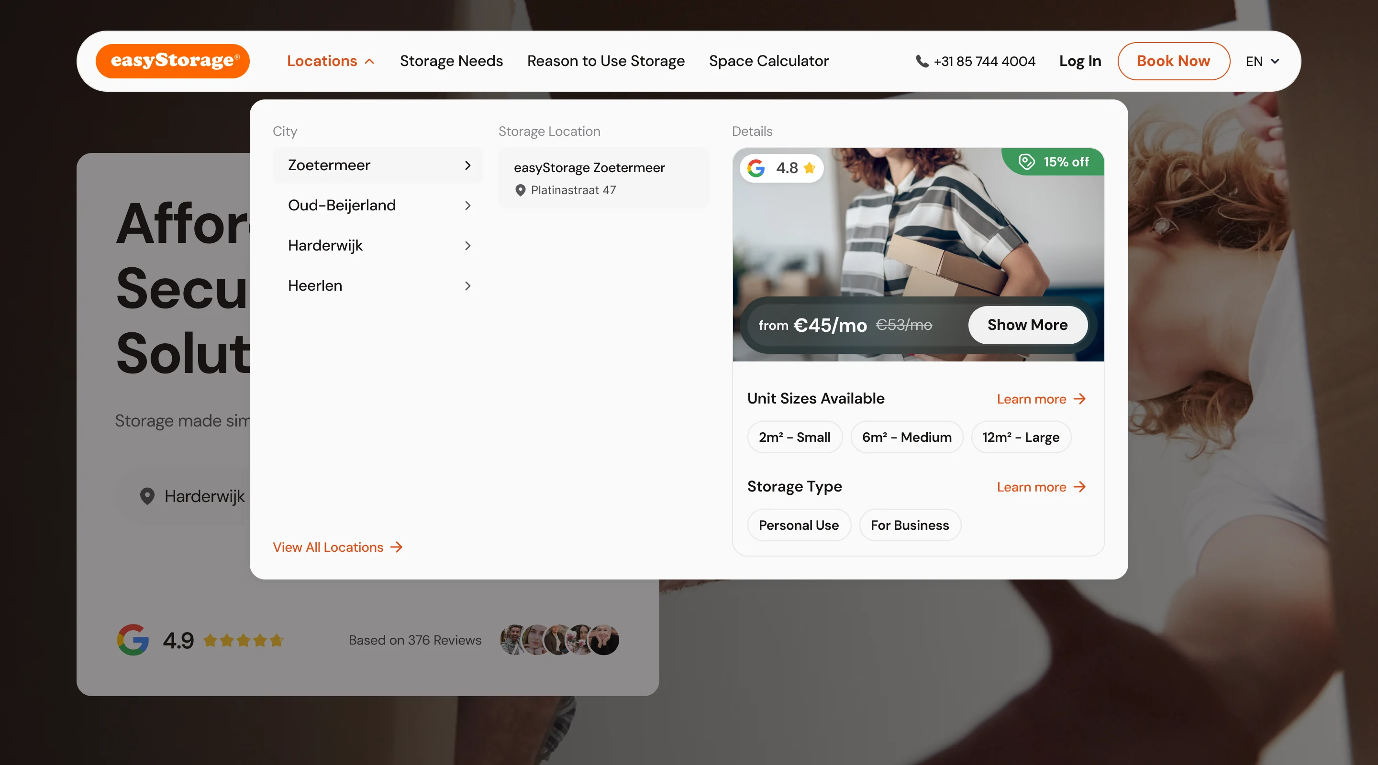Select easyStorage Zoetermeer storage location
The image size is (1378, 765).
603,178
